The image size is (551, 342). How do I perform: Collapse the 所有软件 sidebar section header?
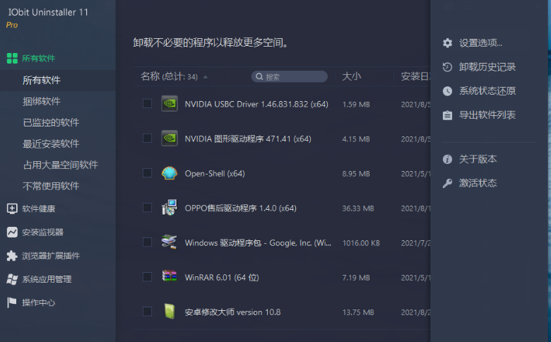(38, 59)
